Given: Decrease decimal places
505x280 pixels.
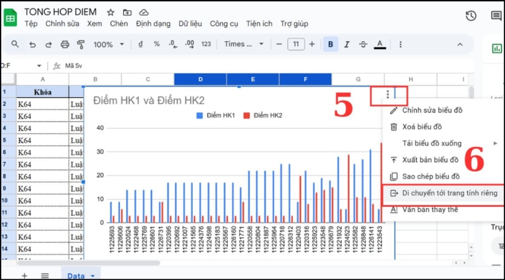Looking at the screenshot, I should pyautogui.click(x=173, y=44).
